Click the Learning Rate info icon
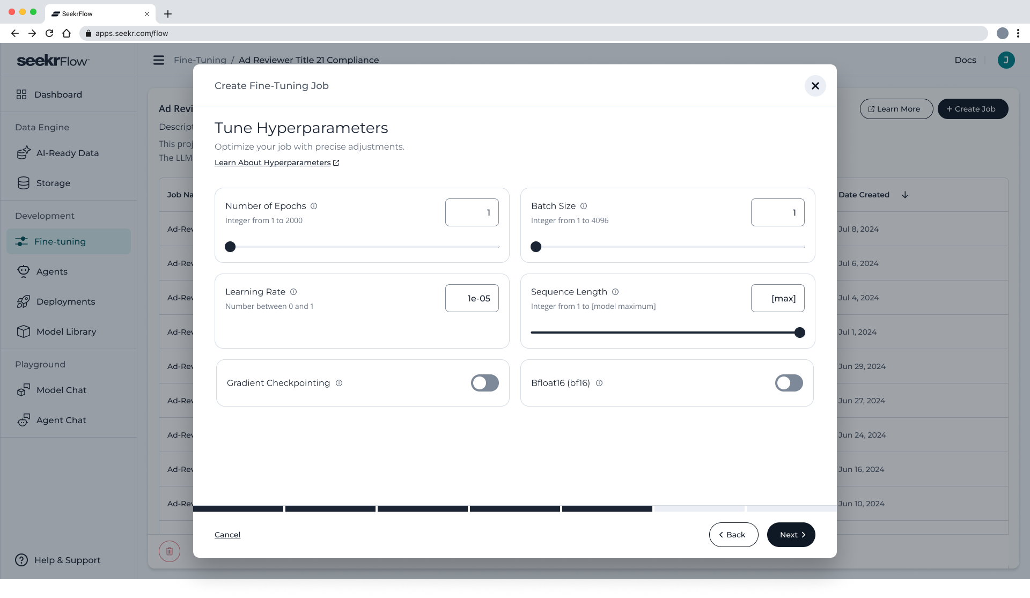The image size is (1030, 598). coord(293,292)
